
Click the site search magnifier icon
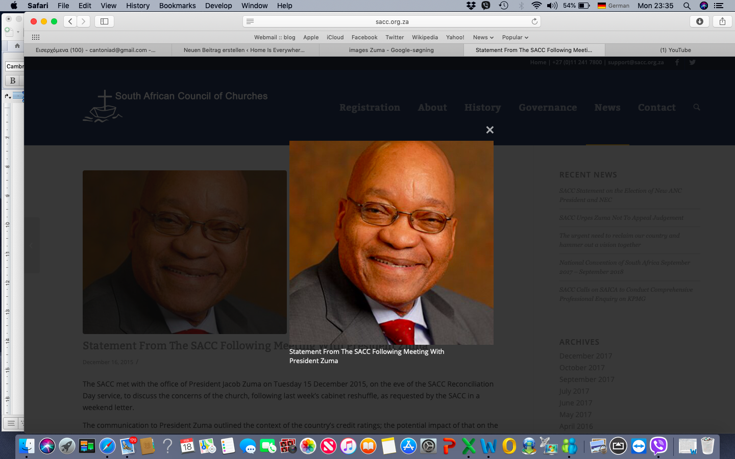[x=697, y=107]
